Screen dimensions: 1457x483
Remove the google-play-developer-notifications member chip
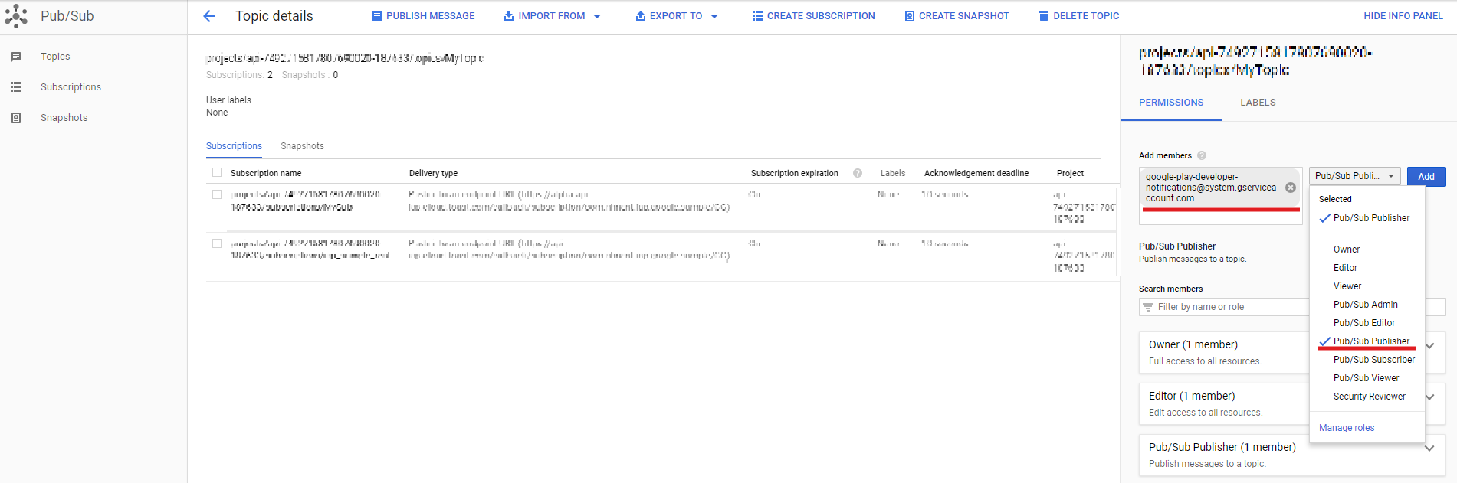tap(1291, 188)
